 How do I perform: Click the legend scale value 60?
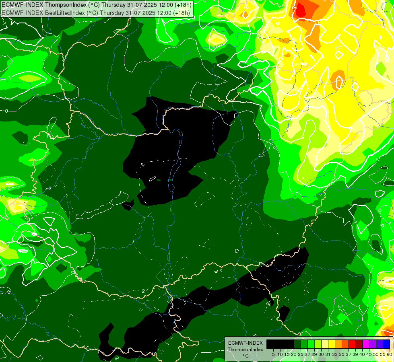tap(390, 354)
